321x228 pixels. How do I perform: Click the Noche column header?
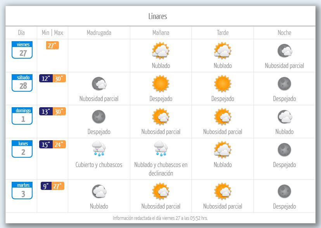click(x=284, y=33)
